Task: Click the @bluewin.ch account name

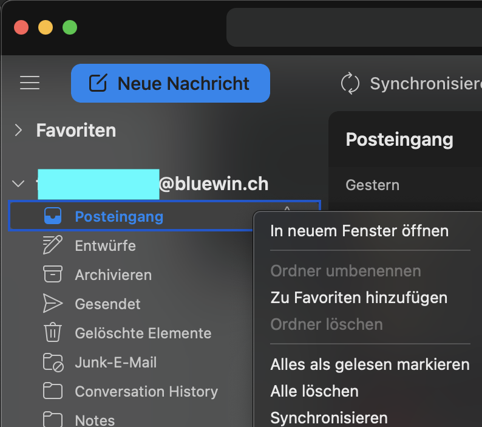Action: click(214, 184)
